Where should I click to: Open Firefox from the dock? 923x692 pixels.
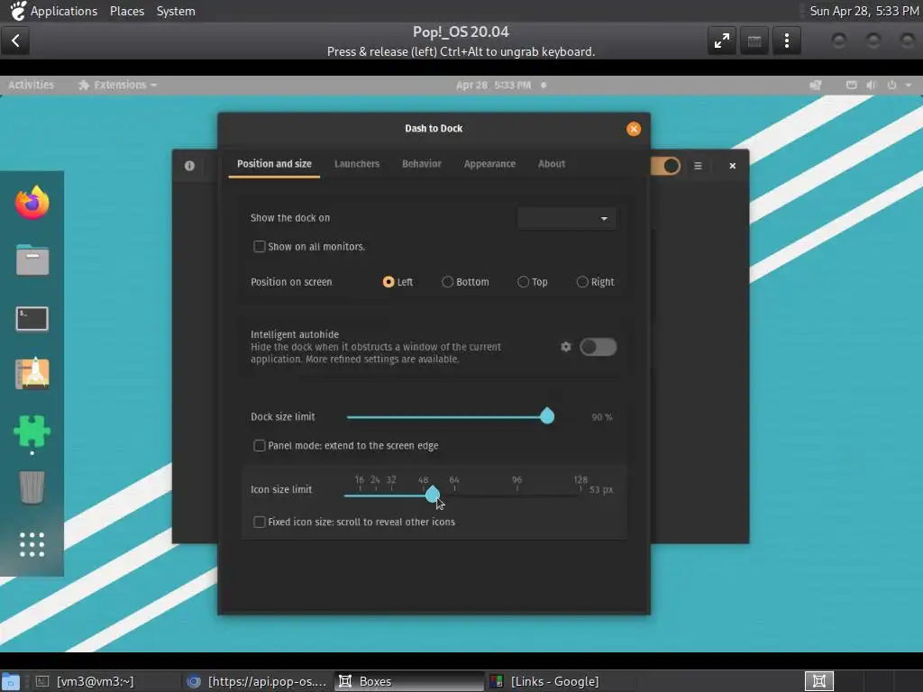32,203
